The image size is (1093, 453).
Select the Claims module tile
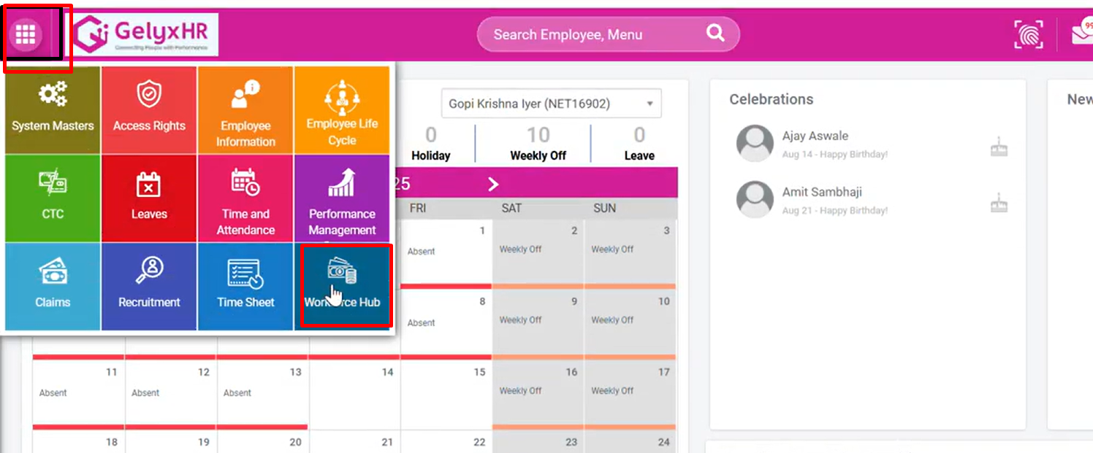coord(53,286)
